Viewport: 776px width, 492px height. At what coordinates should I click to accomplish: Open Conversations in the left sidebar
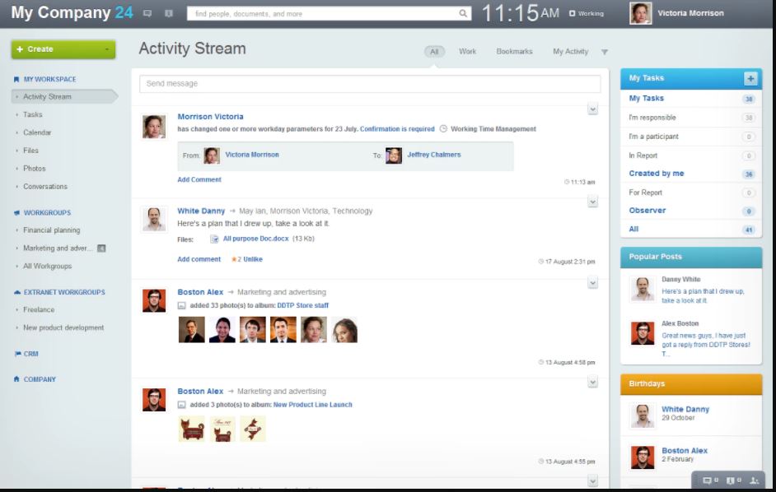coord(45,187)
